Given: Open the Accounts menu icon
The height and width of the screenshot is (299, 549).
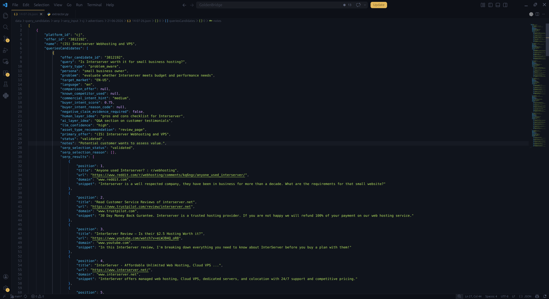Looking at the screenshot, I should pos(6,277).
